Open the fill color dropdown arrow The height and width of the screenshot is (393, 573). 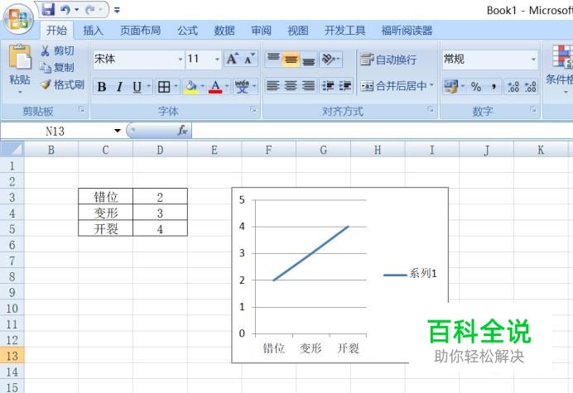[x=202, y=87]
